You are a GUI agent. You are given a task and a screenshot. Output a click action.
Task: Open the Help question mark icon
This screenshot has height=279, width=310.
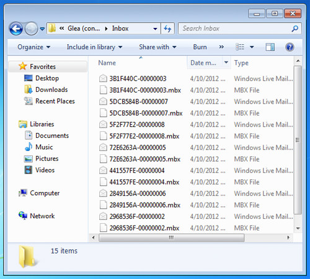(x=290, y=47)
